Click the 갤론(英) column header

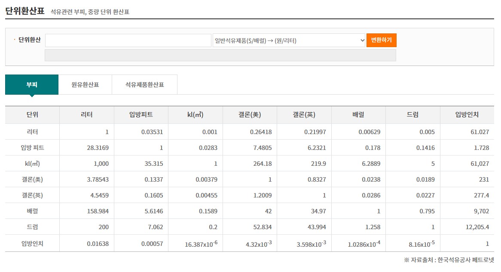(304, 115)
